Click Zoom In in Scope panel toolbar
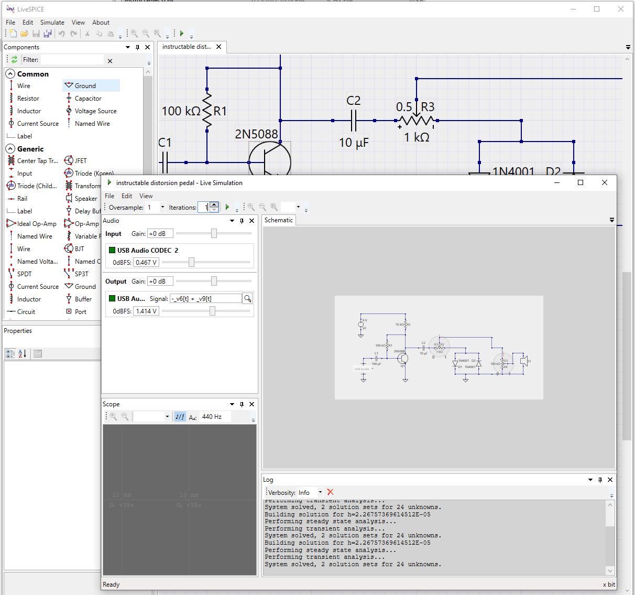This screenshot has height=595, width=635. pos(113,416)
